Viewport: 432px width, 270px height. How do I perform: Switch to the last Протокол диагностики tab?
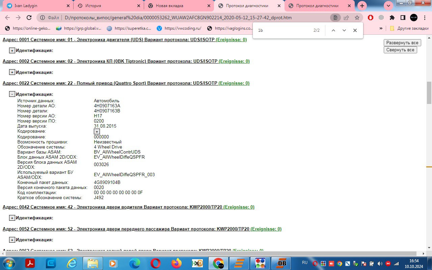tap(319, 6)
